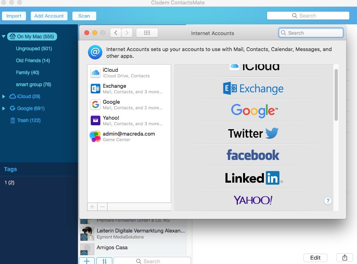Image resolution: width=357 pixels, height=264 pixels.
Task: Click the share icon at bottom right
Action: click(x=345, y=258)
